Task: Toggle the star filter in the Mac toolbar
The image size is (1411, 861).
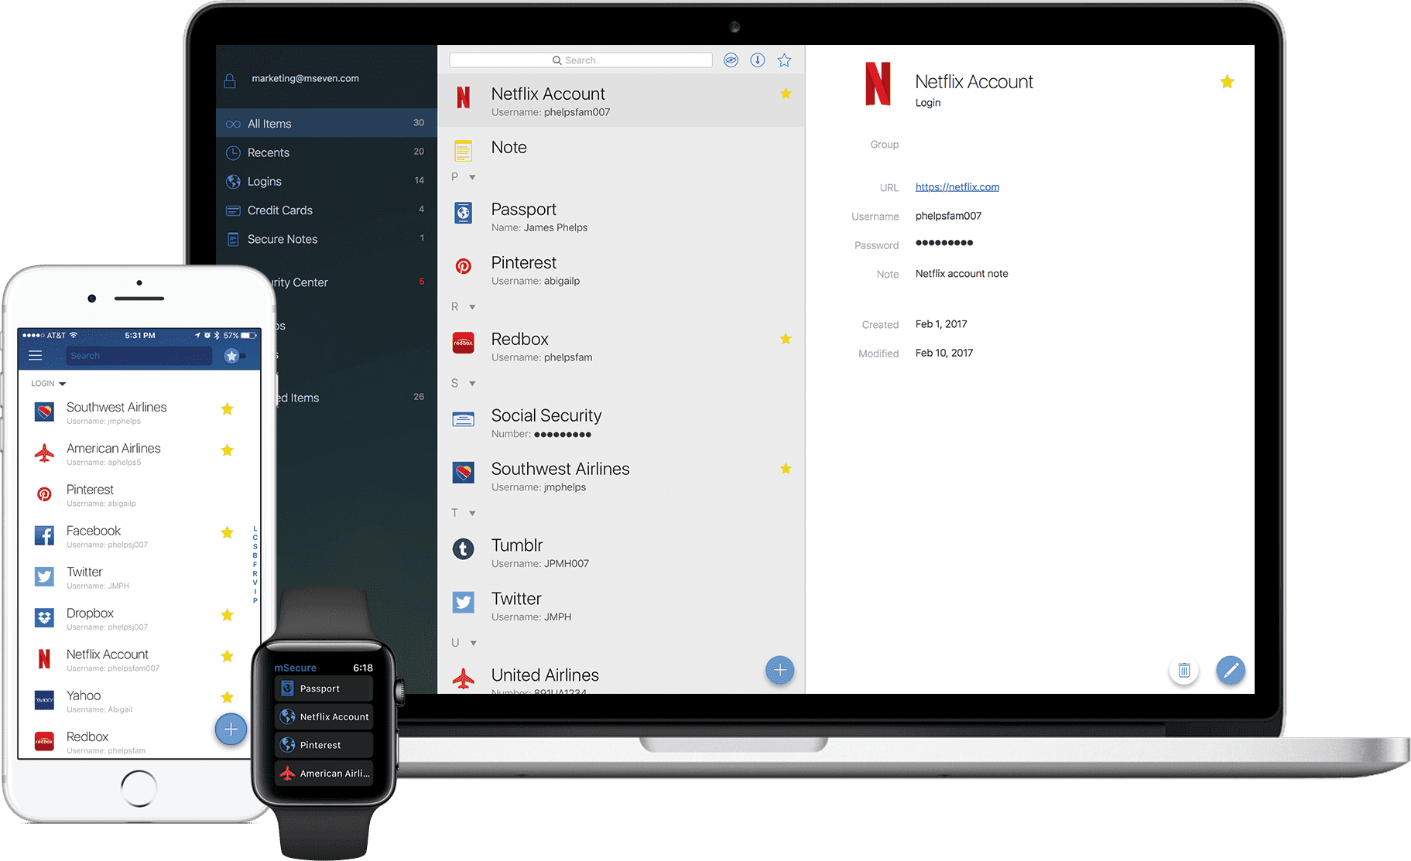Action: coord(784,60)
